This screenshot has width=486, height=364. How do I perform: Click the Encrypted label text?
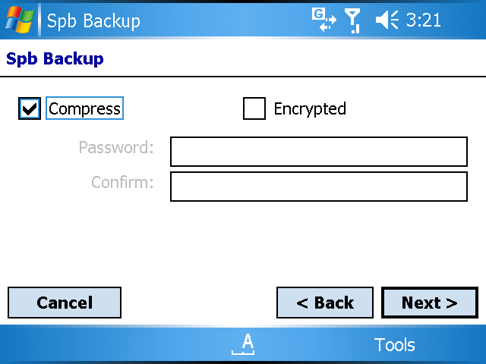coord(310,109)
